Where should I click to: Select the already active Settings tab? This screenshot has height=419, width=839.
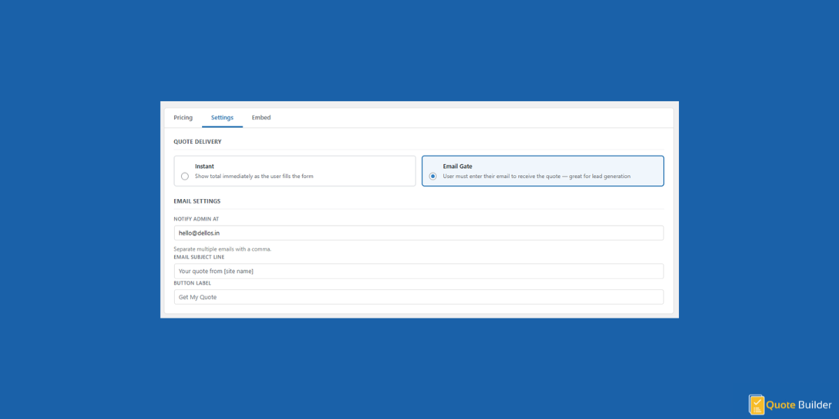click(x=222, y=117)
